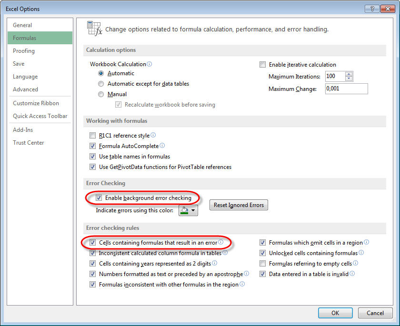Viewport: 400px width, 326px height.
Task: Open the Save options category
Action: pyautogui.click(x=40, y=63)
